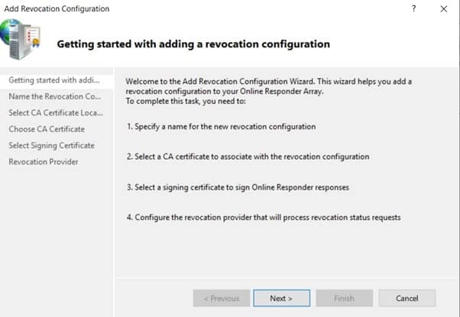The width and height of the screenshot is (460, 317).
Task: Jump to the 'Revocation Provider' step
Action: 44,162
